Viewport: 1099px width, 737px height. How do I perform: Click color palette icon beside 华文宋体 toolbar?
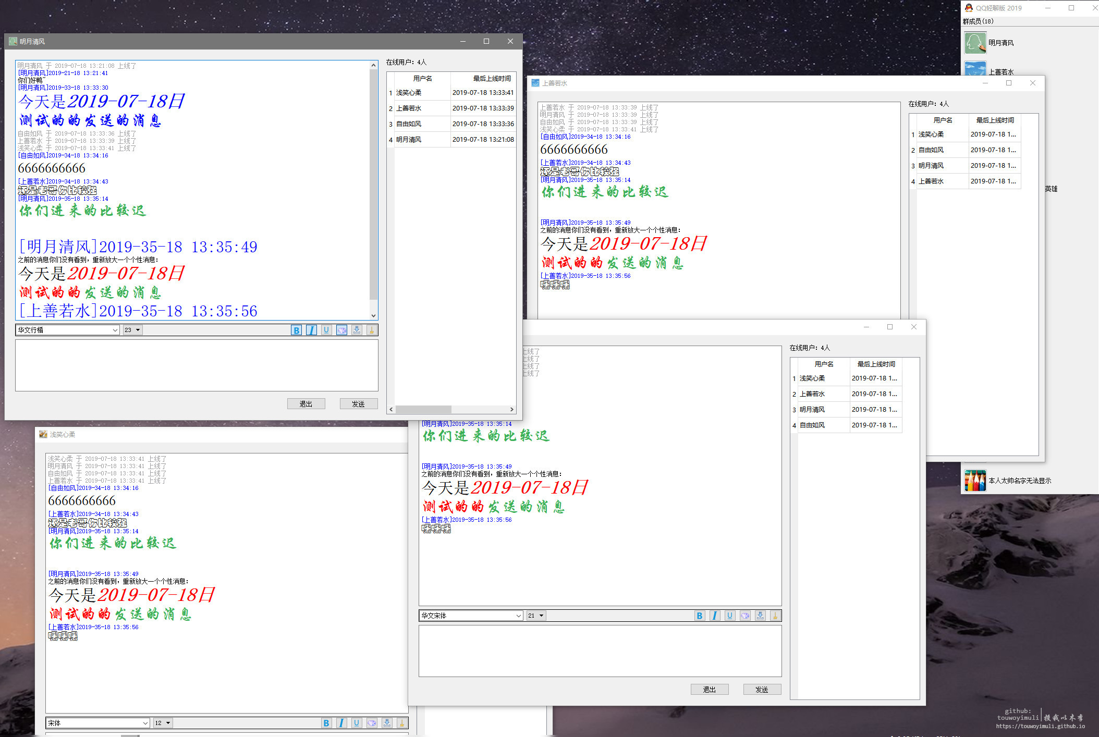pyautogui.click(x=745, y=616)
